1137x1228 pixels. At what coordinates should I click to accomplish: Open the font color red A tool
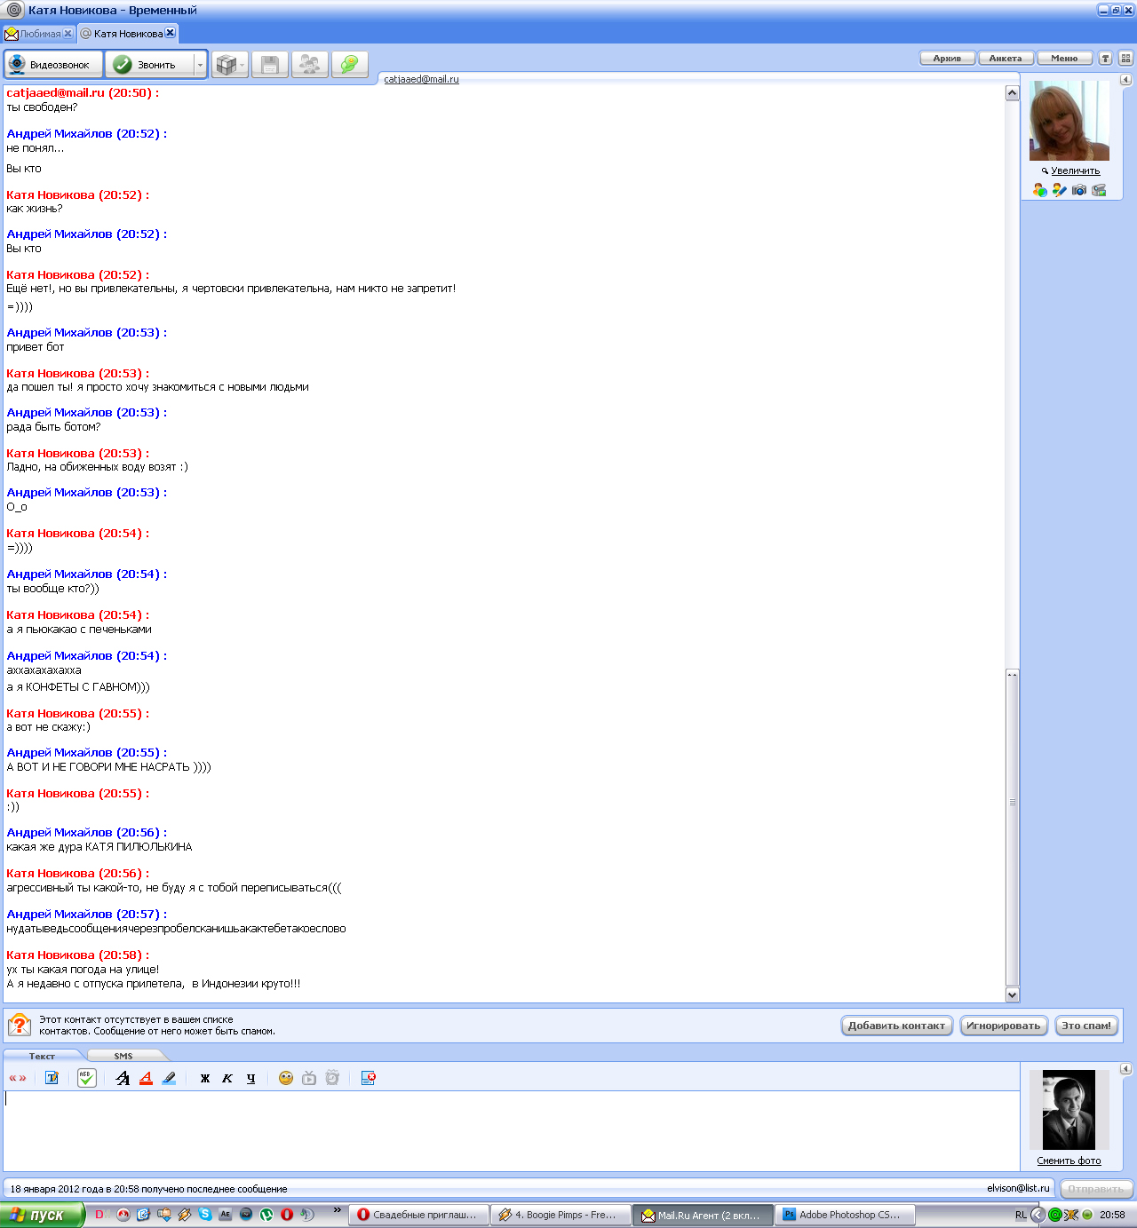pos(146,1078)
